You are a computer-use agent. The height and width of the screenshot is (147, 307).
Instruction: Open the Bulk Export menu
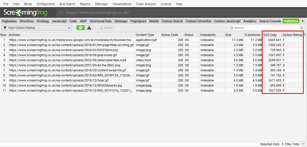67,4
